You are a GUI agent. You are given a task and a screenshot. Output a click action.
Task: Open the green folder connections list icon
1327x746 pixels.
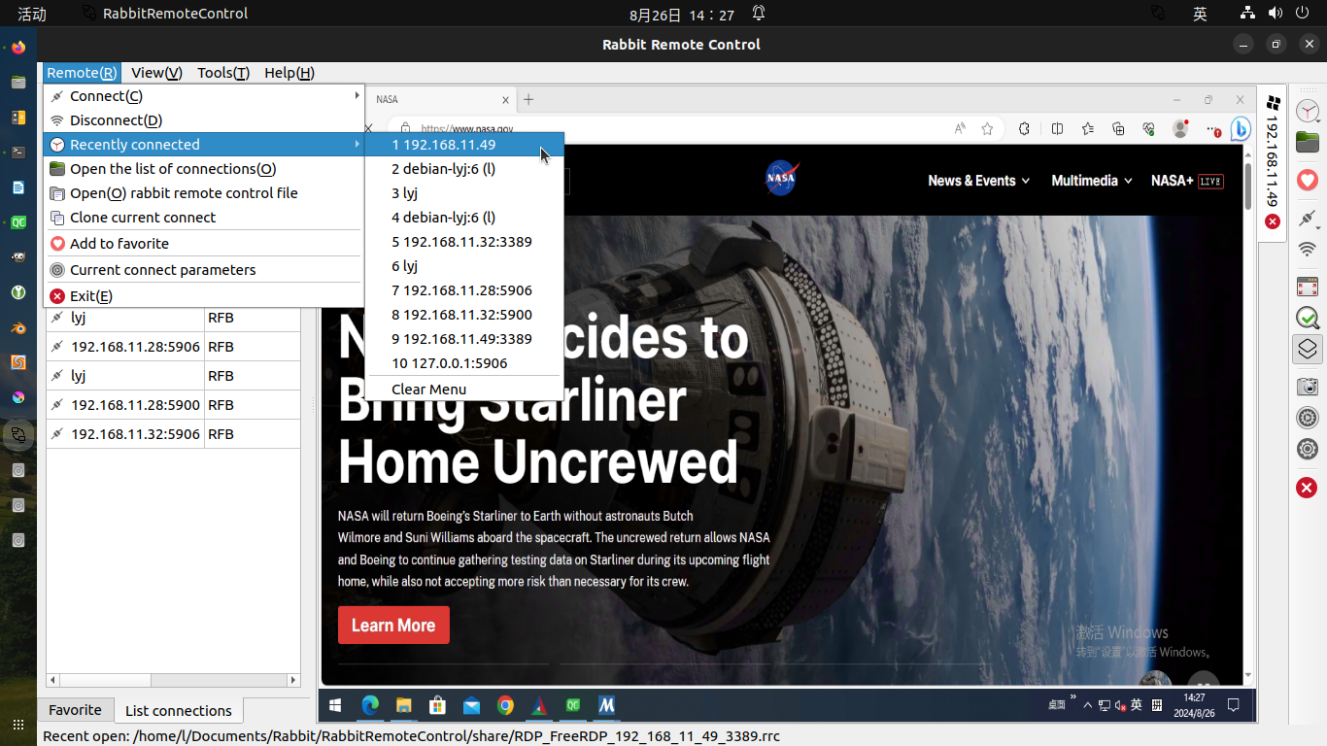pos(1308,143)
